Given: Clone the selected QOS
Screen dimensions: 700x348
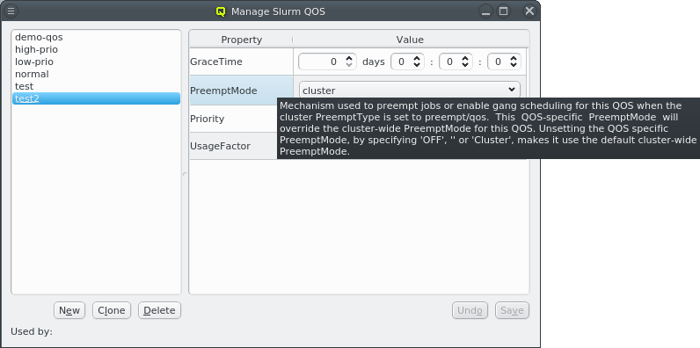Looking at the screenshot, I should coord(112,310).
